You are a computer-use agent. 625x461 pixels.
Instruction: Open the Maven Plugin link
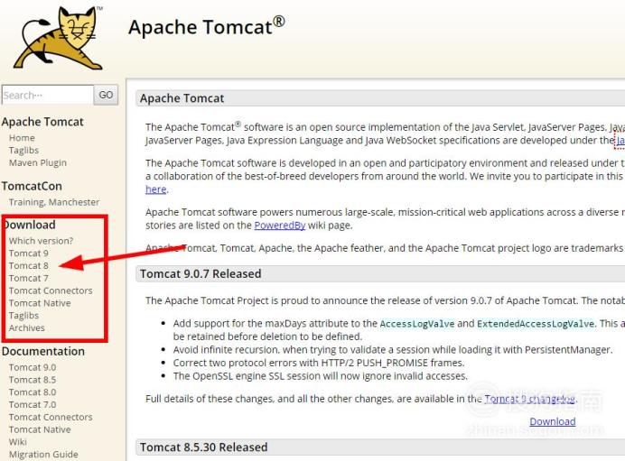click(38, 162)
